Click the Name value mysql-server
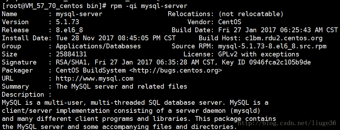Screen dimensions: 340x130 (x=79, y=14)
